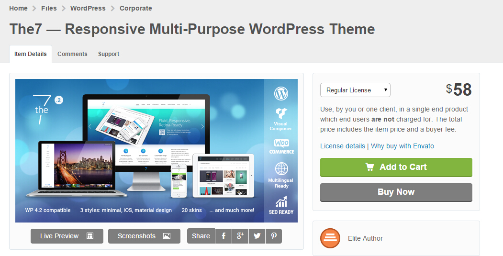
Task: Share the theme on Google Plus
Action: pyautogui.click(x=240, y=236)
